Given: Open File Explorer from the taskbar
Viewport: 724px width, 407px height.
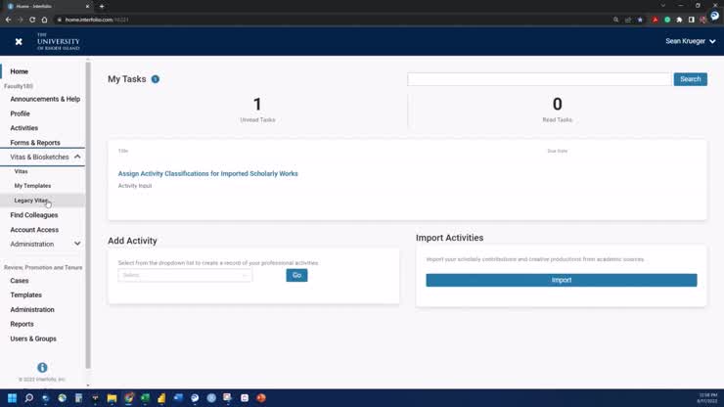Looking at the screenshot, I should pyautogui.click(x=112, y=398).
